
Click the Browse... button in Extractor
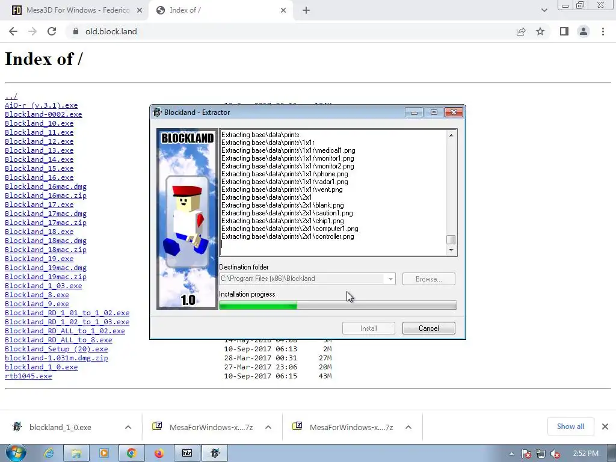428,279
